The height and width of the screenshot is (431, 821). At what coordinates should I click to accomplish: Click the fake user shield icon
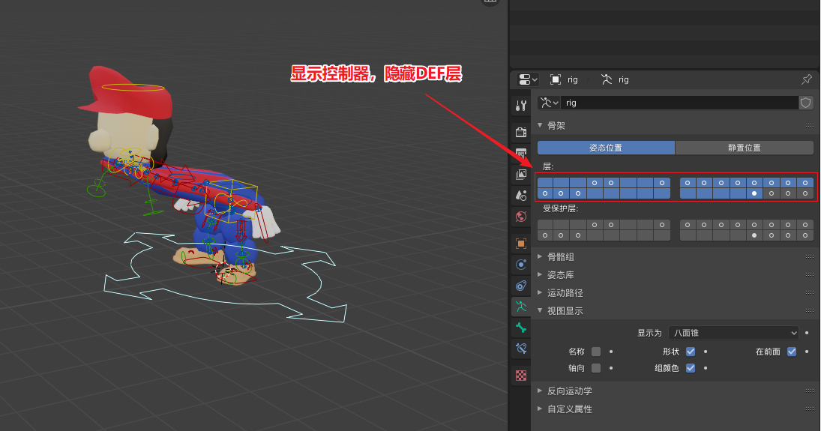pos(806,103)
